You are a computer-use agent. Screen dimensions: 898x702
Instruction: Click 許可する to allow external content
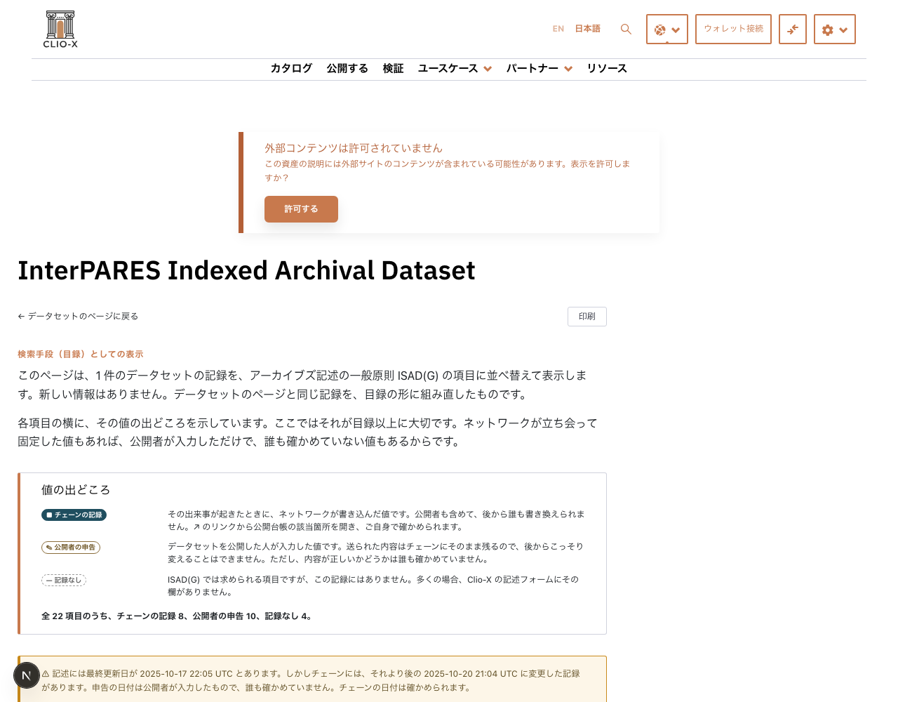click(301, 209)
